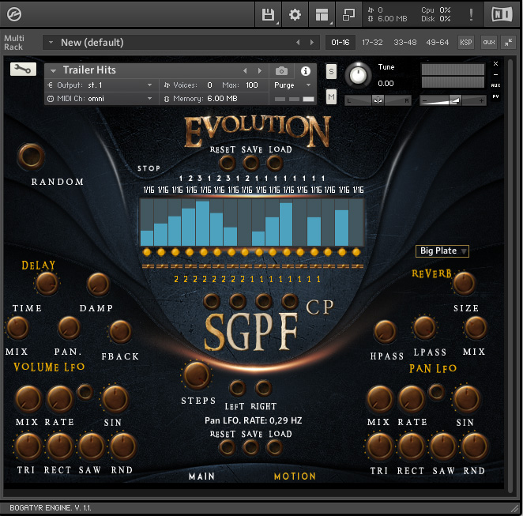Go to previous multi with left arrow

(298, 43)
